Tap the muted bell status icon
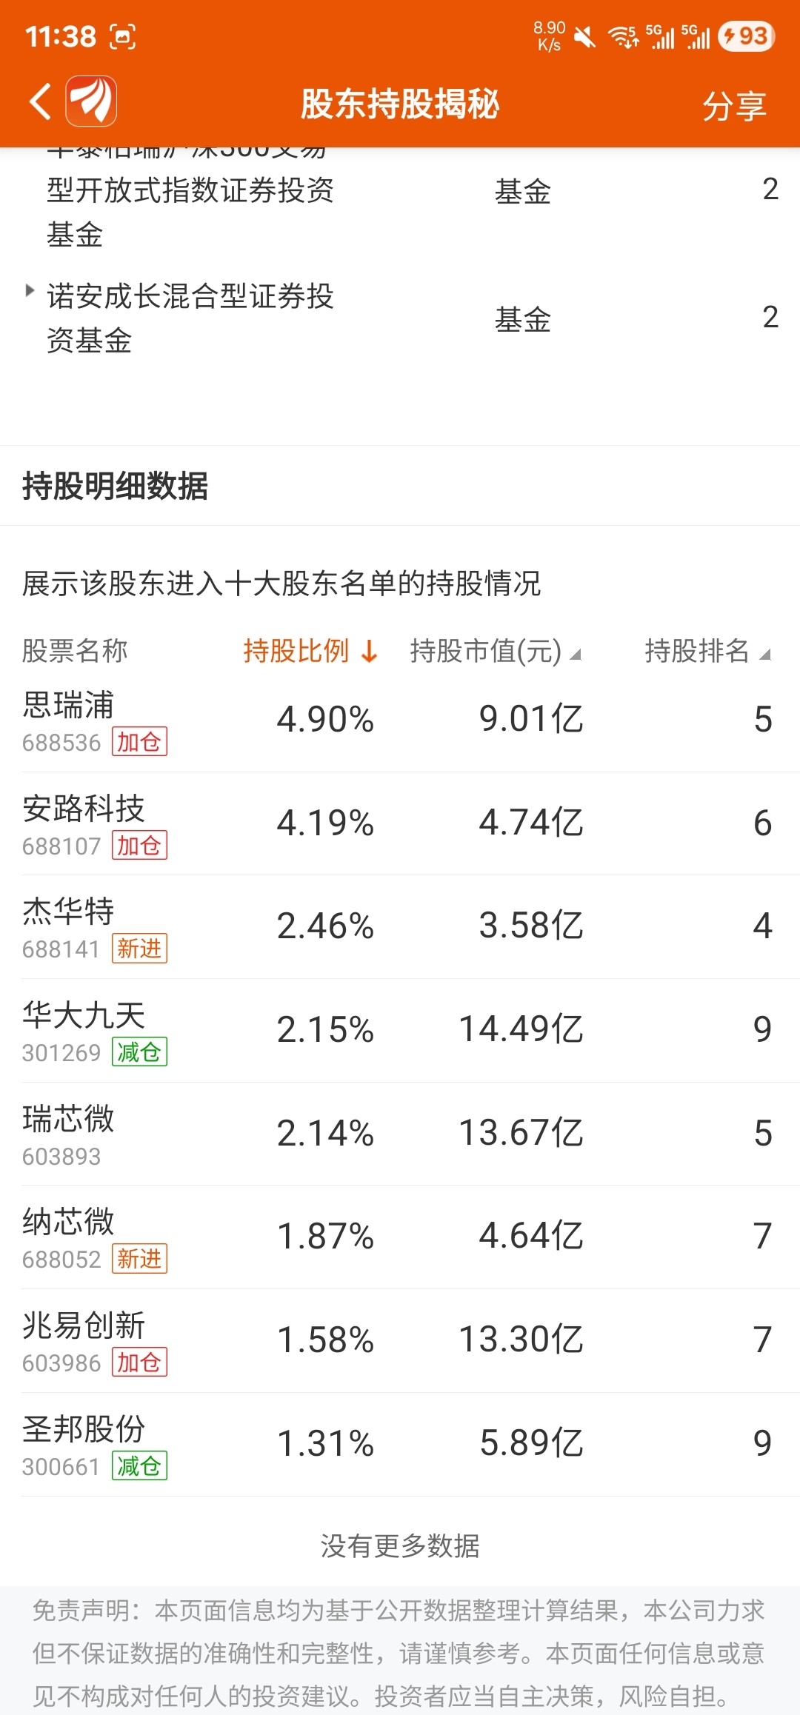Image resolution: width=800 pixels, height=1715 pixels. tap(585, 36)
